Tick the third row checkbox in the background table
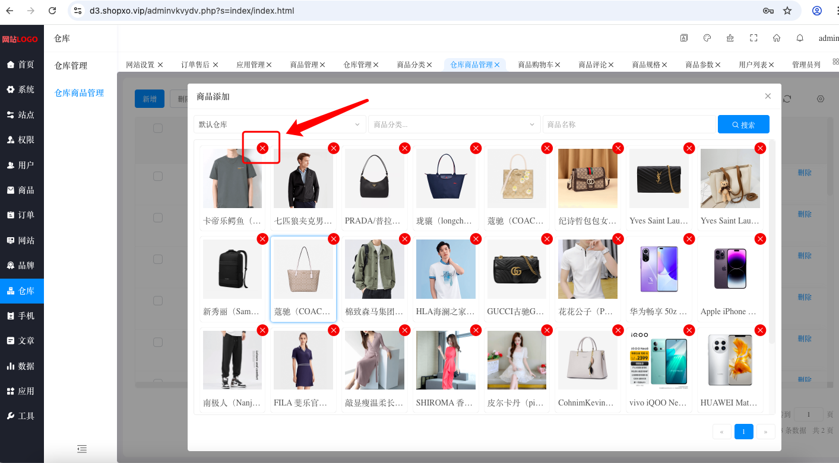 point(158,259)
